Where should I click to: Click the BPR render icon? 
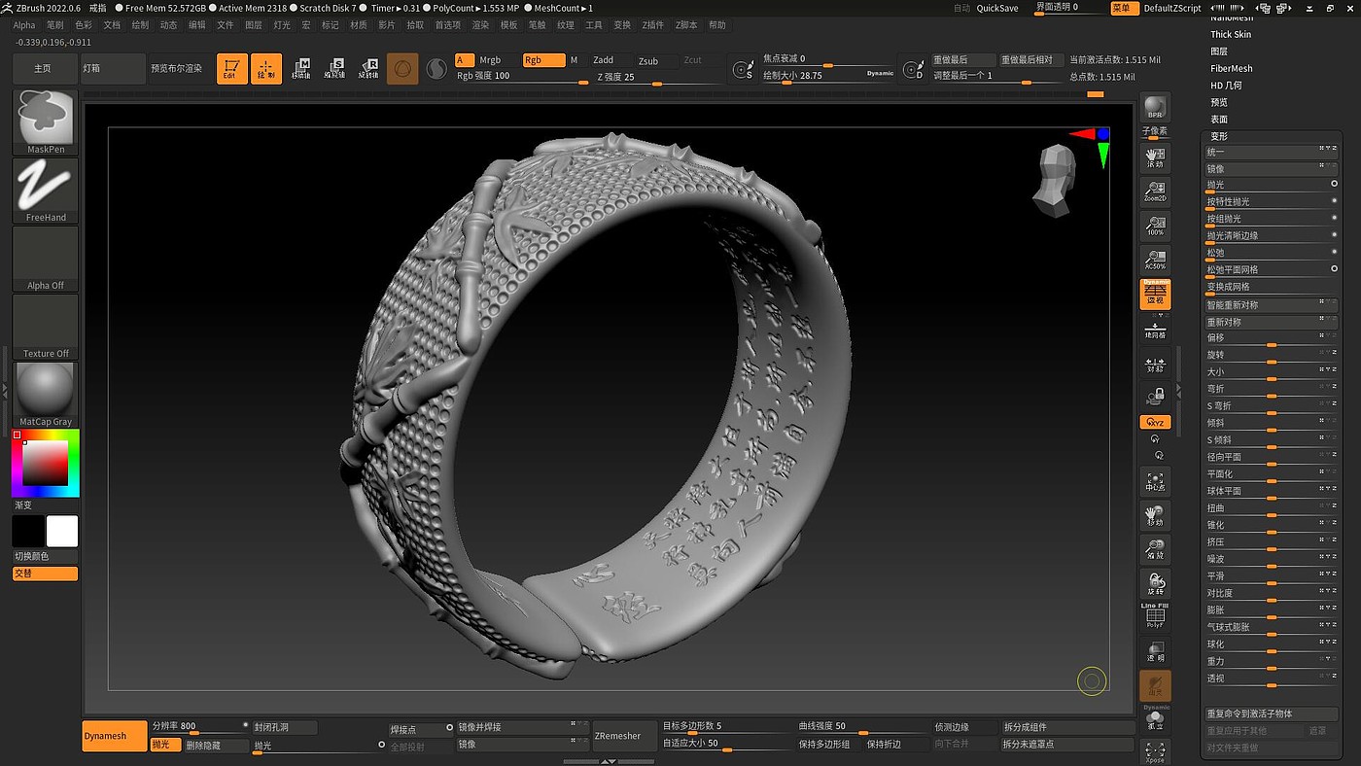pos(1155,109)
